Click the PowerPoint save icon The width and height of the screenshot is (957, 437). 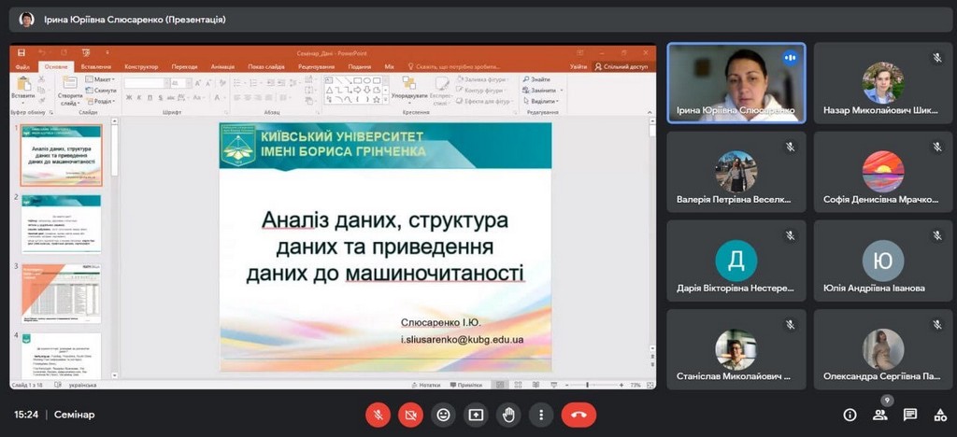(21, 52)
